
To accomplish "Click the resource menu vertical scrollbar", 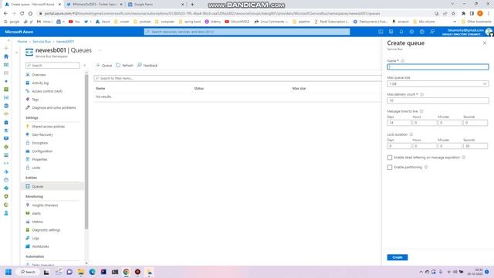I will click(86, 151).
